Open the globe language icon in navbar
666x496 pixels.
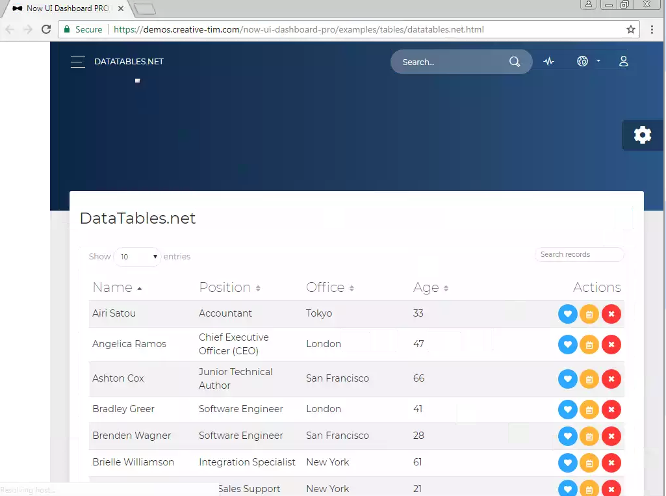582,60
